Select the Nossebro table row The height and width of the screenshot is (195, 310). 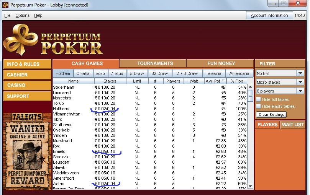click(150, 98)
